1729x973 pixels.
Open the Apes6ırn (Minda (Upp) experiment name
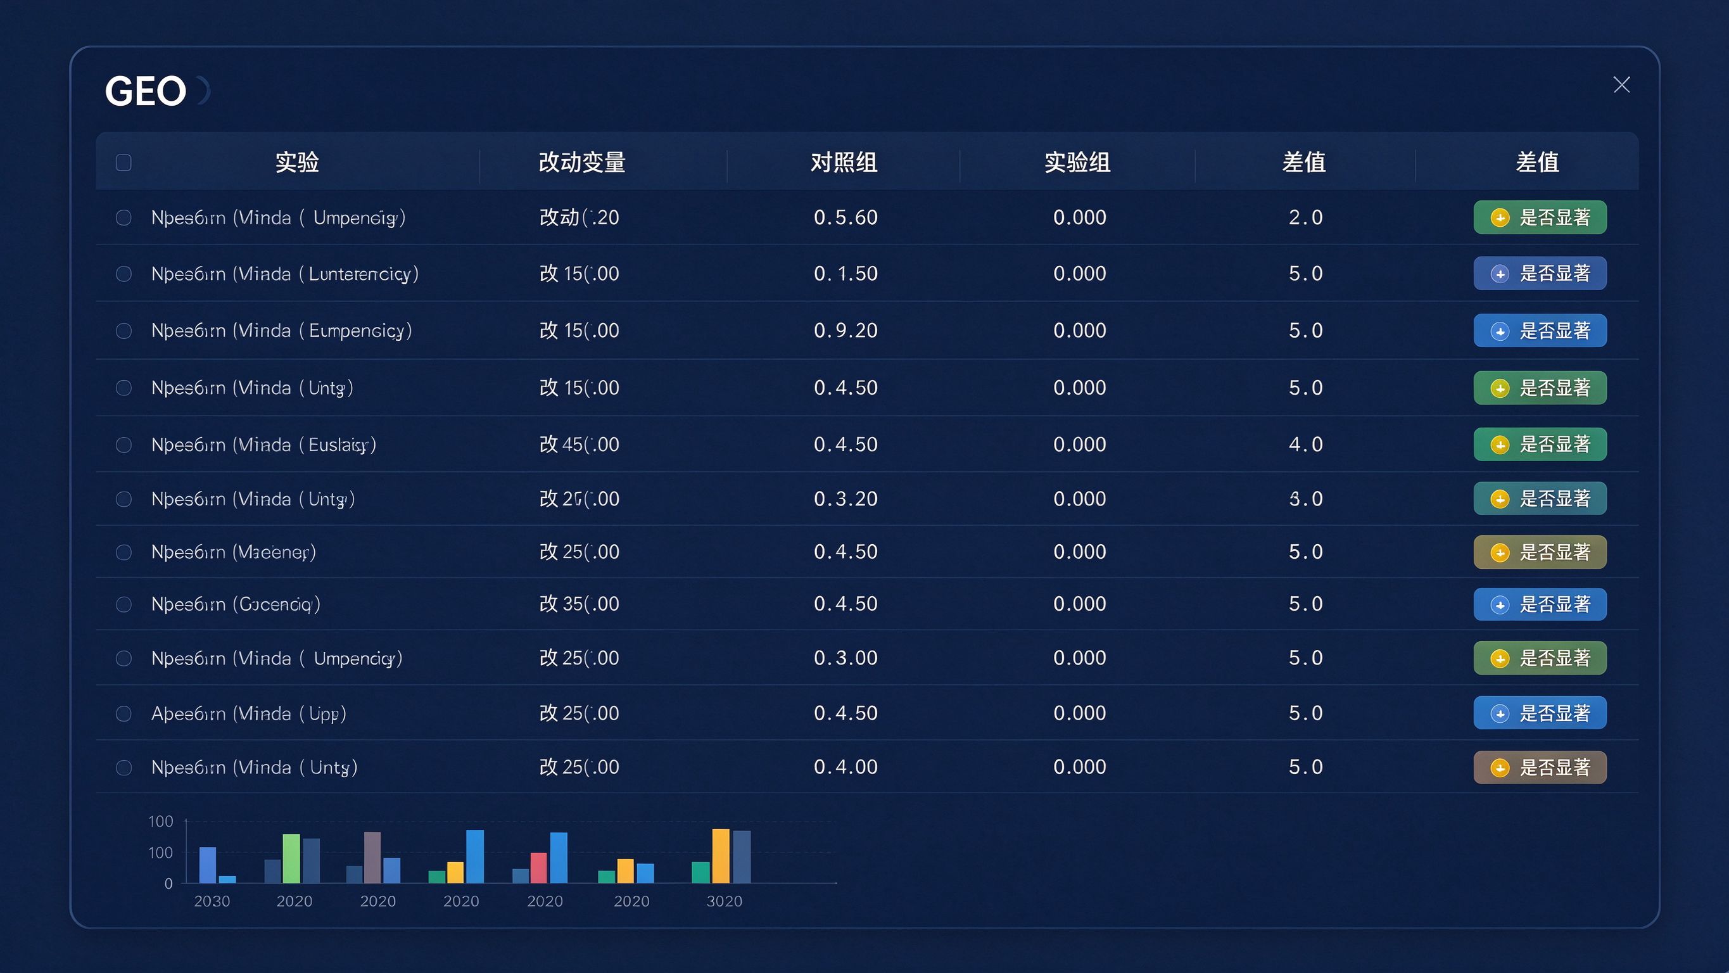click(x=249, y=714)
